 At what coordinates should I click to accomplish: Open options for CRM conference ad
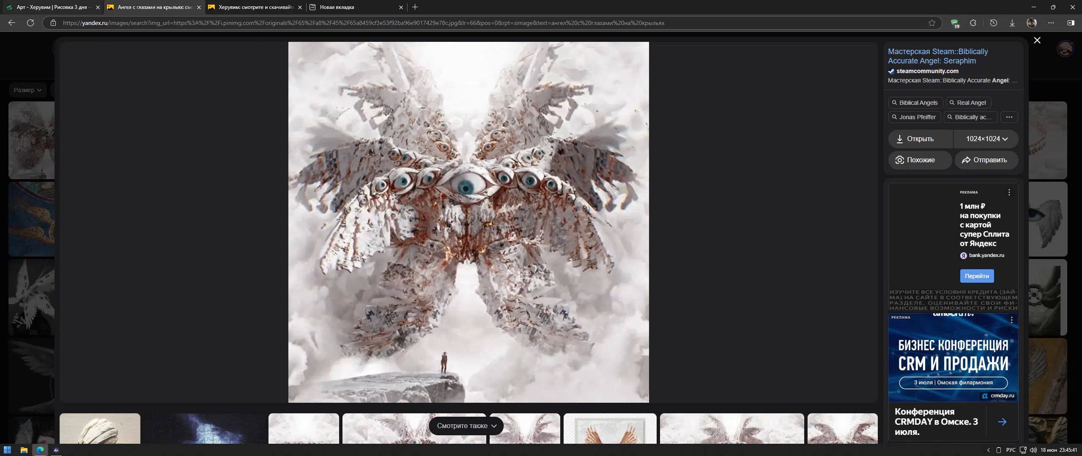click(1012, 320)
